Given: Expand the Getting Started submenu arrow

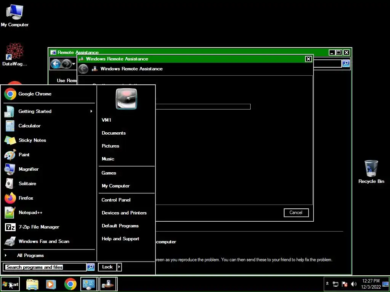Looking at the screenshot, I should 91,111.
